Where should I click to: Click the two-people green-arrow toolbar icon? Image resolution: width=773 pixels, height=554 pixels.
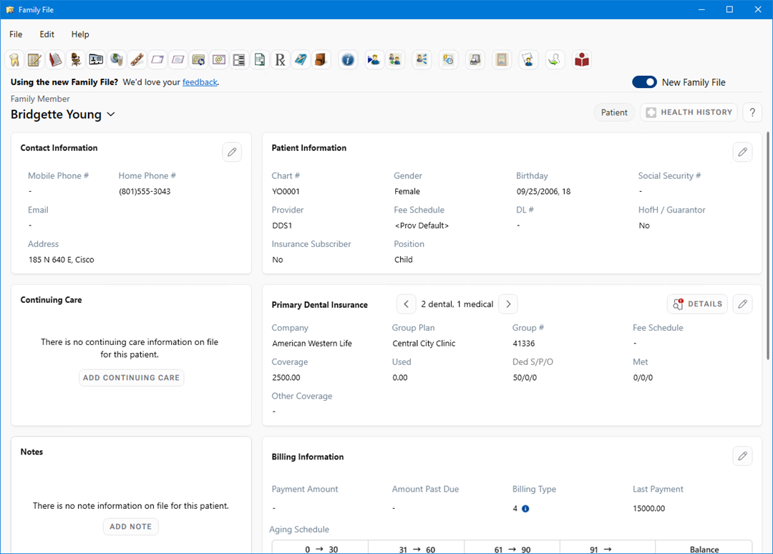coord(395,59)
